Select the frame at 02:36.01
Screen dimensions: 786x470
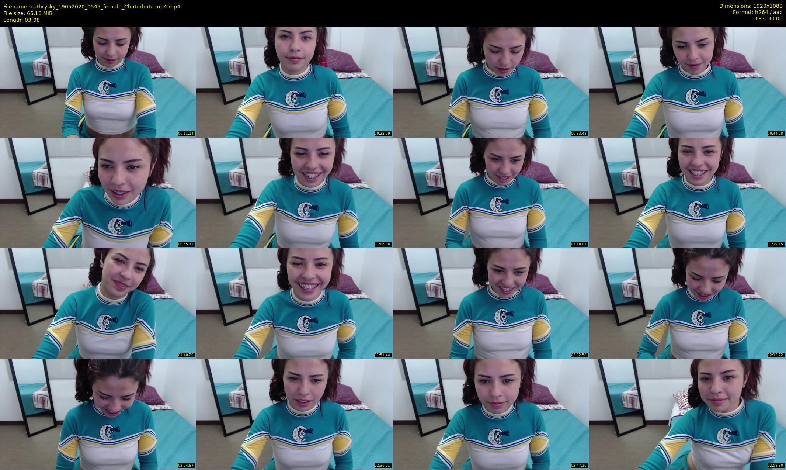(295, 414)
